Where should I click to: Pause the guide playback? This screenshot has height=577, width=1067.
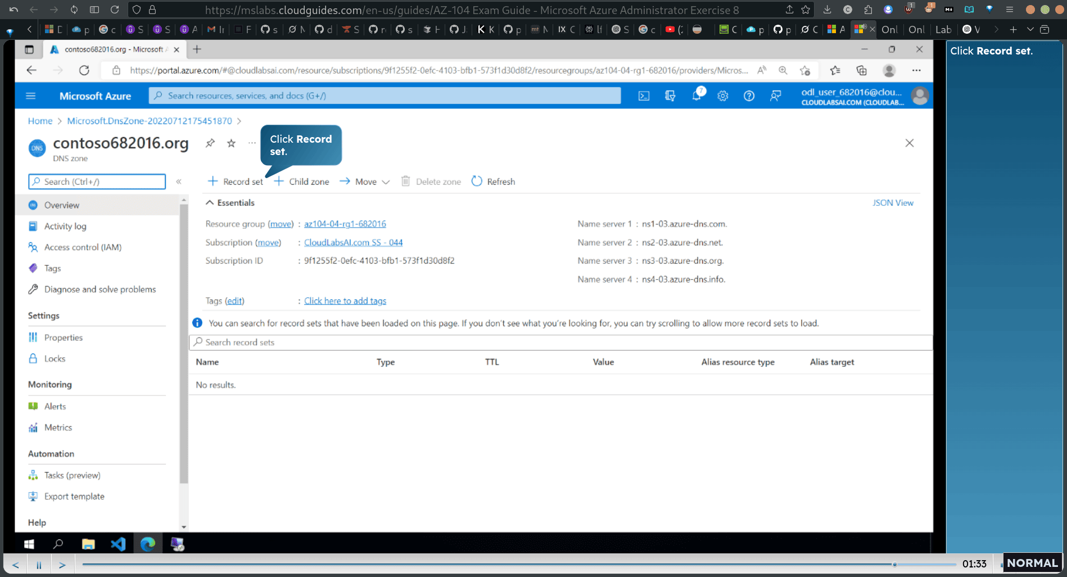click(x=39, y=565)
